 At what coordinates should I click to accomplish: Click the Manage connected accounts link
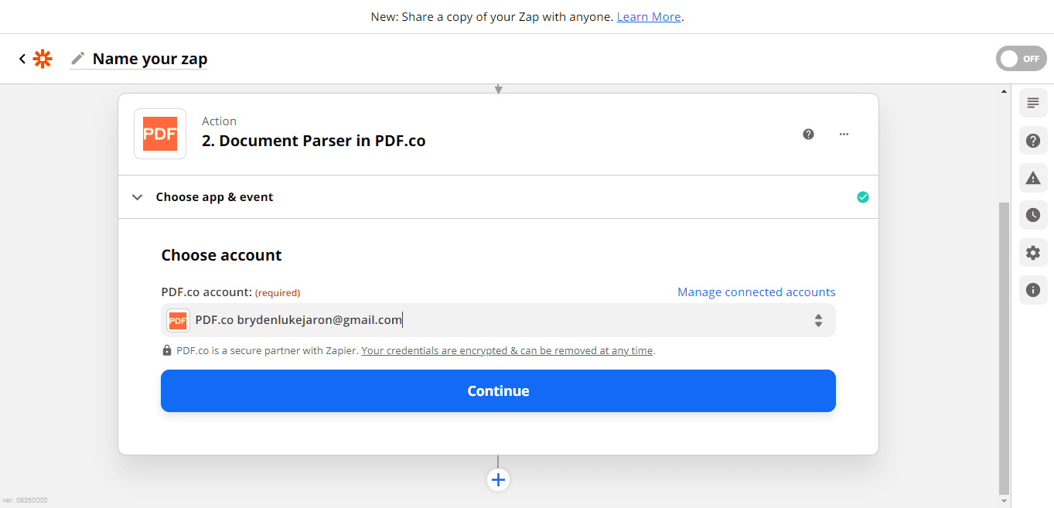[756, 292]
